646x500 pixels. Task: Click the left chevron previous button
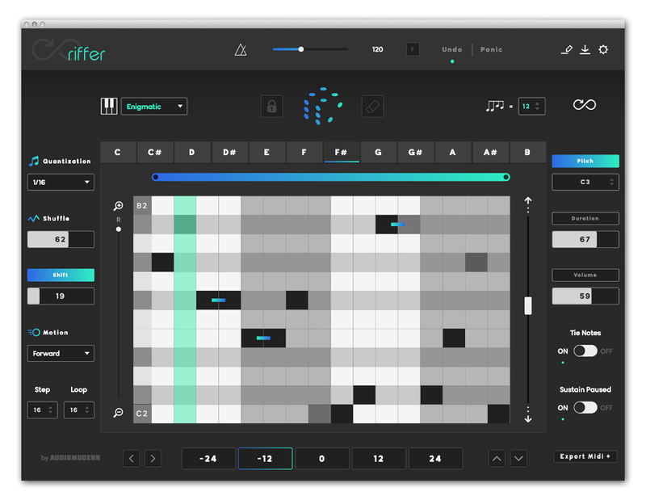131,458
